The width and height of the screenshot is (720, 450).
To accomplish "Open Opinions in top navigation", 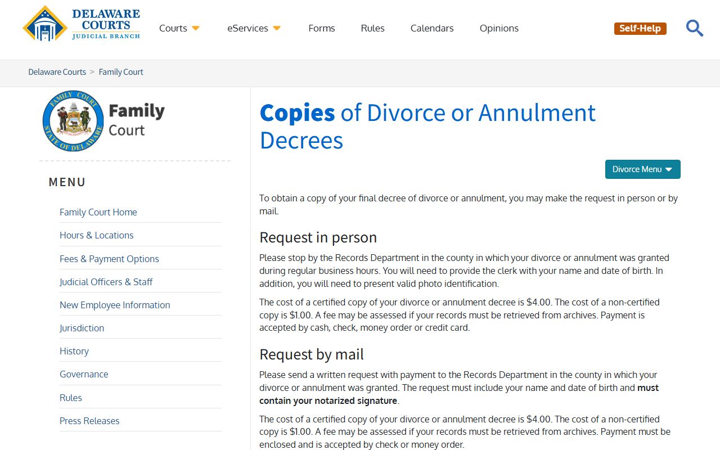I will (499, 28).
